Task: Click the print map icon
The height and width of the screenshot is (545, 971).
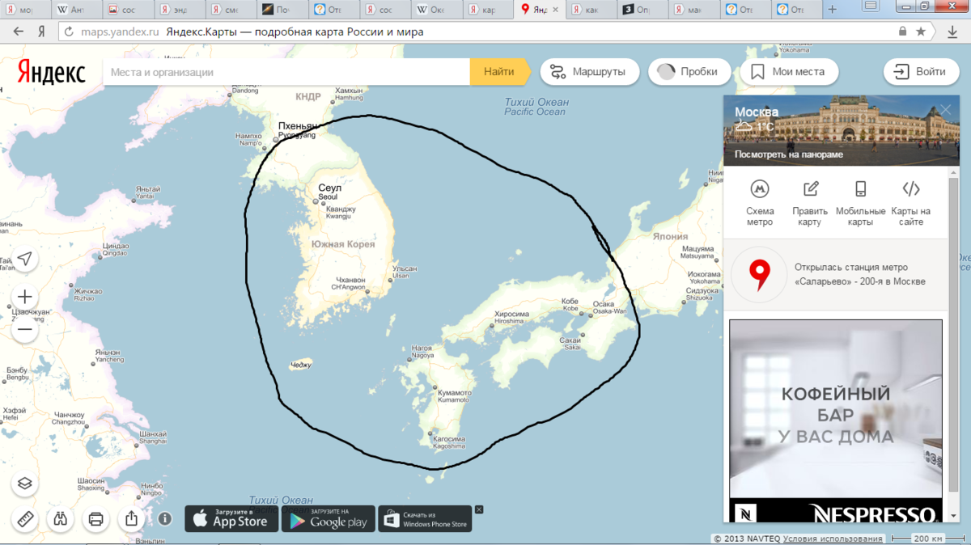Action: pos(96,519)
